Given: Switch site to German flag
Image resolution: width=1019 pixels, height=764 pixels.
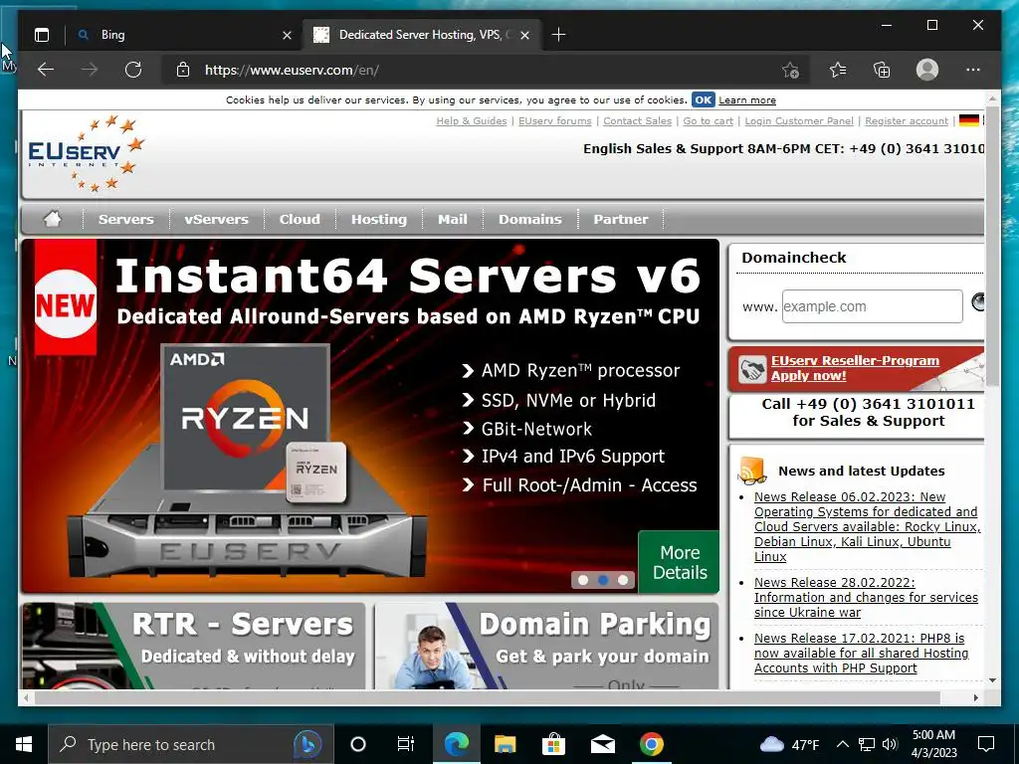Looking at the screenshot, I should (969, 120).
